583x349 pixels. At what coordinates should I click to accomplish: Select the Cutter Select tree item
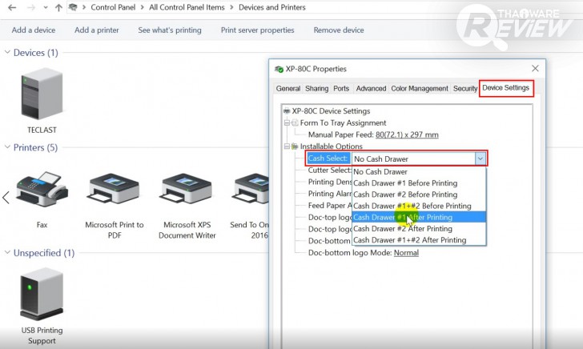click(x=329, y=170)
